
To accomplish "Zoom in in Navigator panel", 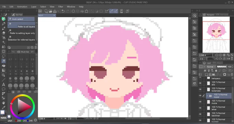I will pyautogui.click(x=221, y=55).
